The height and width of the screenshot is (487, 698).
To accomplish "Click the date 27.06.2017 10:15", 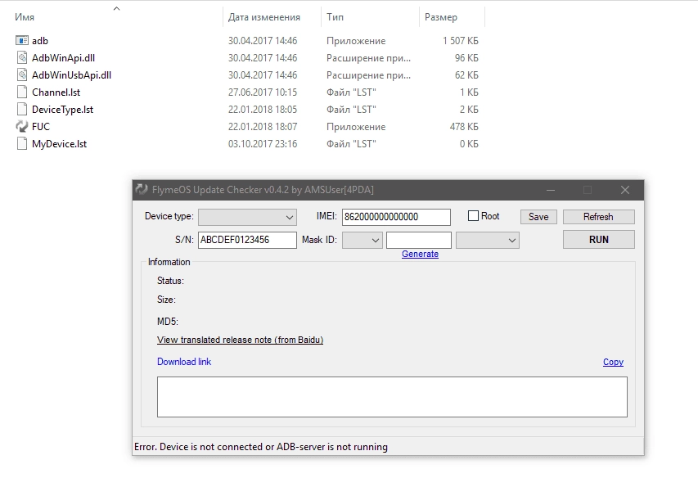I will click(263, 92).
